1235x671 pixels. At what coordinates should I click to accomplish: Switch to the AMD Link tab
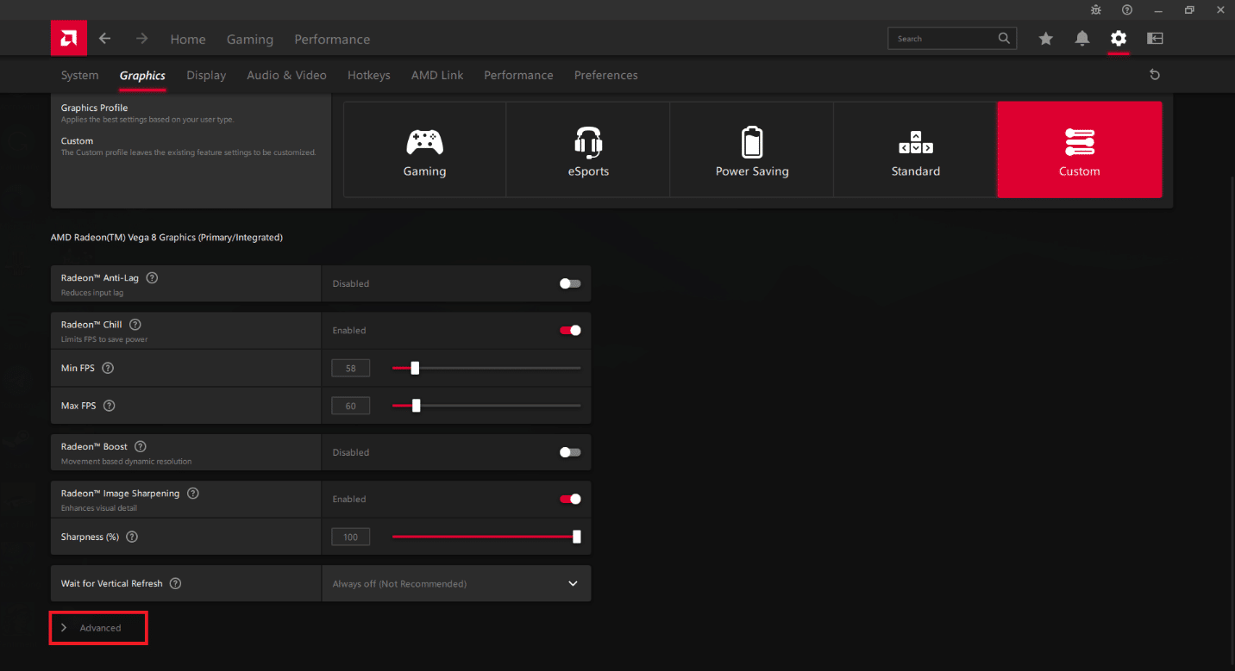coord(437,75)
